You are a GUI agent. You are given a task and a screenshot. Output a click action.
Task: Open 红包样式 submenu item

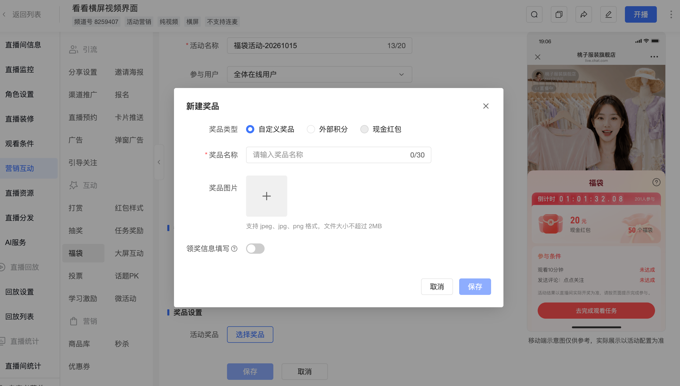click(129, 208)
